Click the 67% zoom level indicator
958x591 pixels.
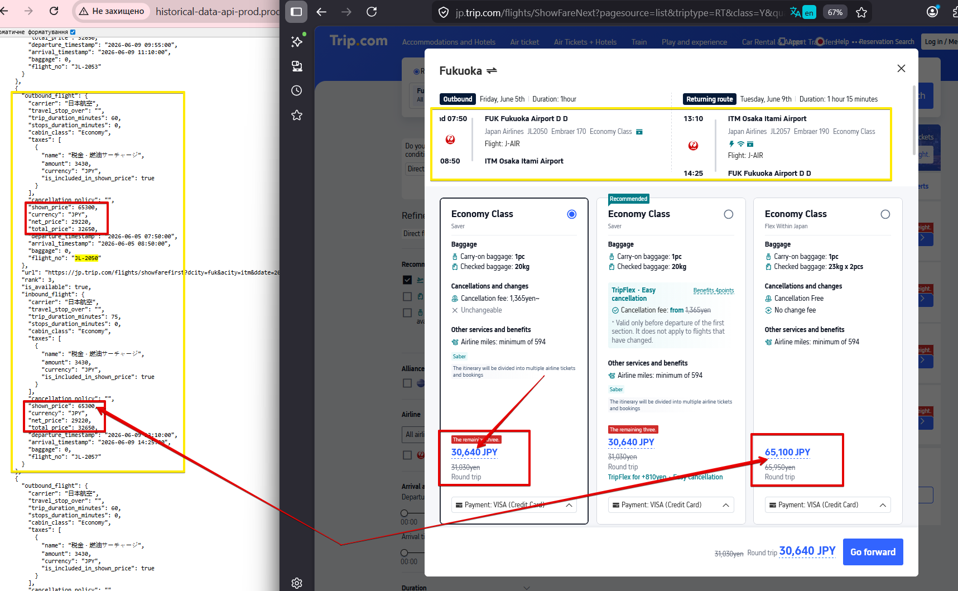[x=835, y=12]
